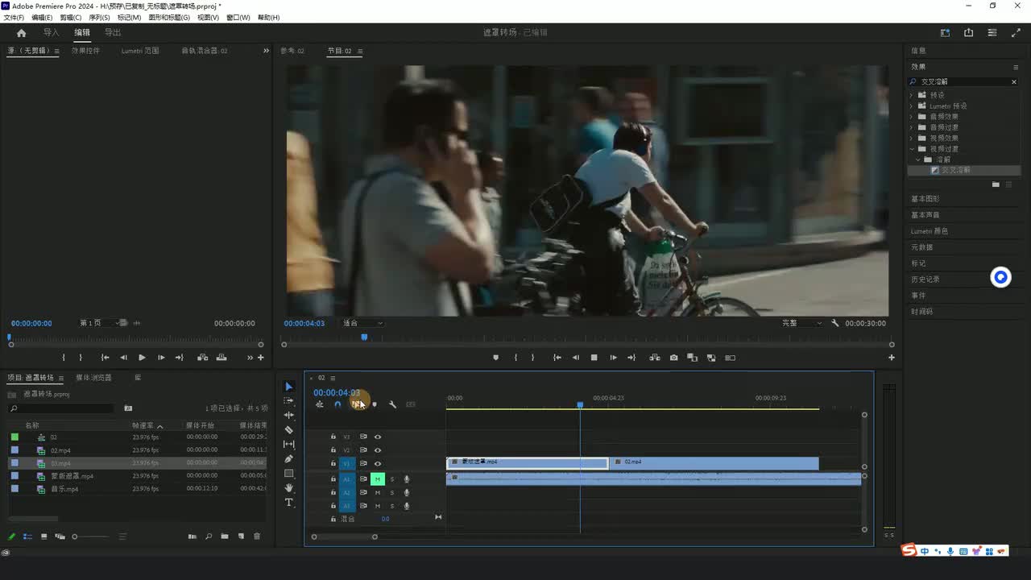Toggle V1 track output eye icon

[x=377, y=463]
